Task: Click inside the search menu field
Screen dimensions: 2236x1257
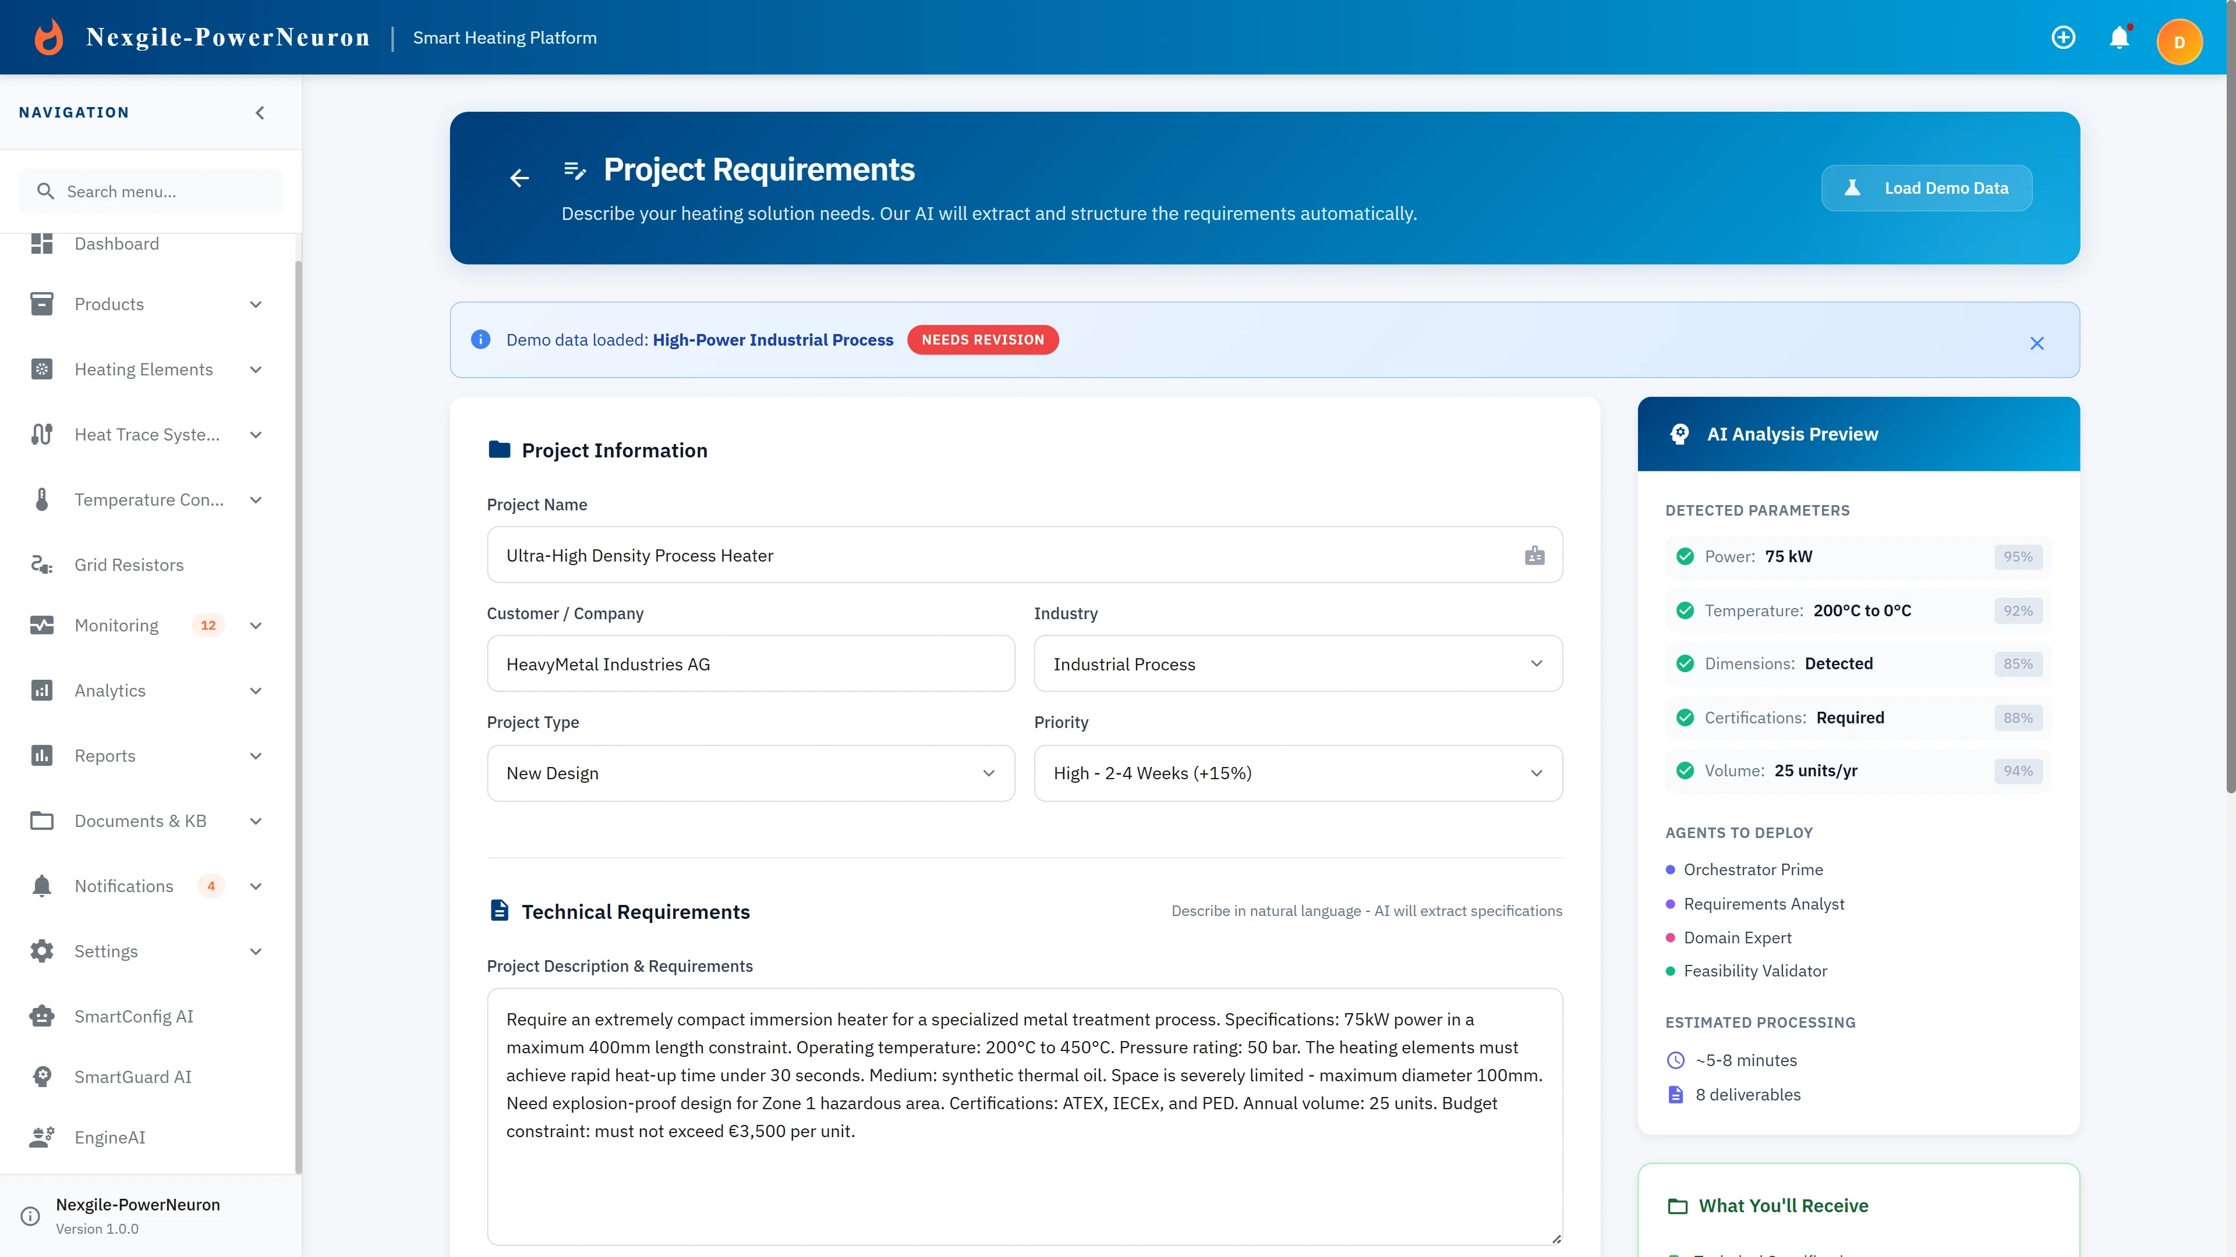Action: point(150,191)
